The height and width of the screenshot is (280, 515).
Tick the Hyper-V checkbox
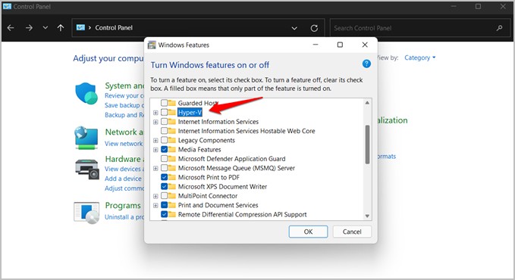165,112
